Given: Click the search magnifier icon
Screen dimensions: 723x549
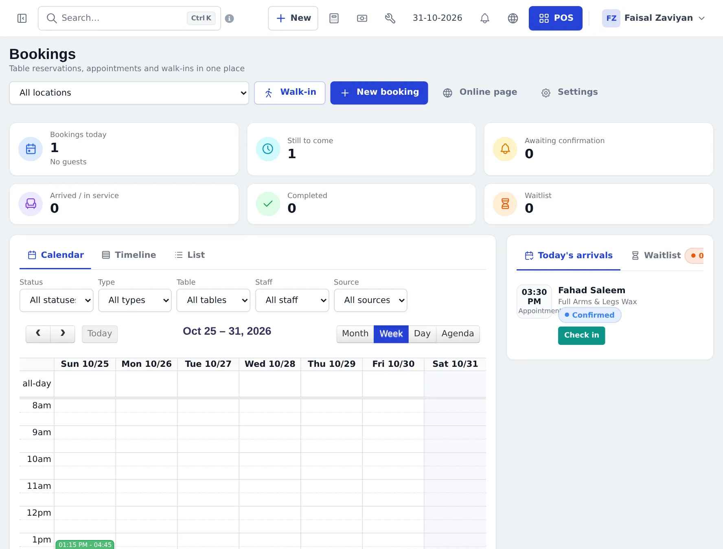Looking at the screenshot, I should (x=52, y=18).
